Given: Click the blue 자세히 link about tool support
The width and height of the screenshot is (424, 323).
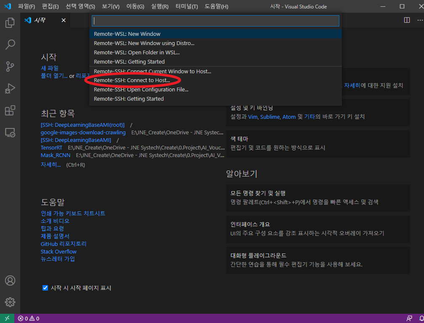Looking at the screenshot, I should (x=352, y=85).
